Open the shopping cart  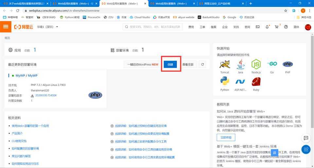click(277, 27)
